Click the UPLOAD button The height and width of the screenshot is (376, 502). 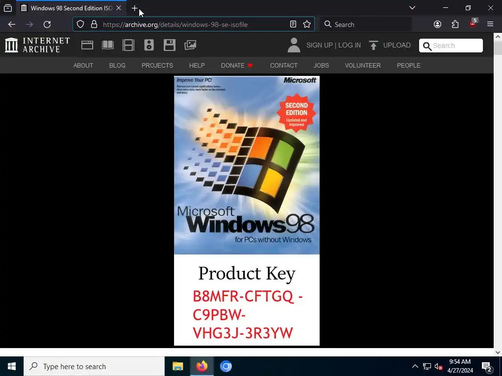coord(390,46)
